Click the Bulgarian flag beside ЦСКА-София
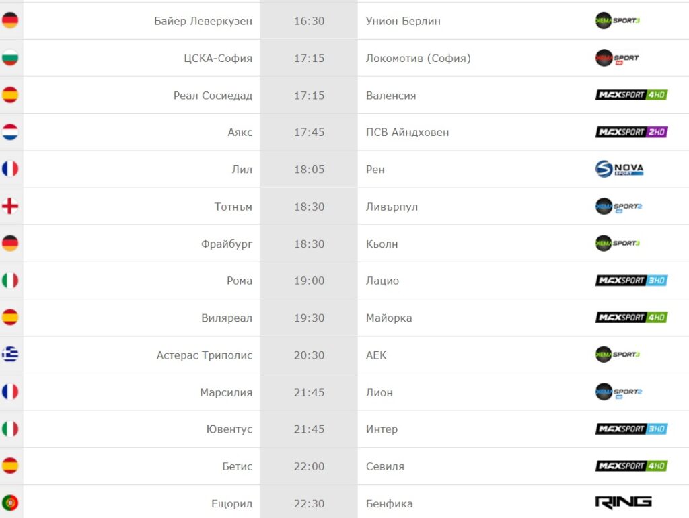The image size is (689, 518). pyautogui.click(x=10, y=58)
